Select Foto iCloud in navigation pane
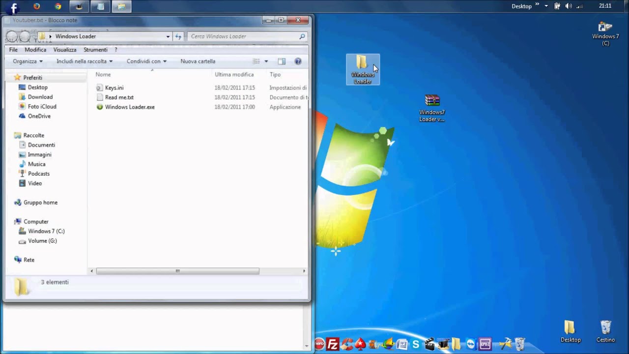629x354 pixels. point(42,106)
